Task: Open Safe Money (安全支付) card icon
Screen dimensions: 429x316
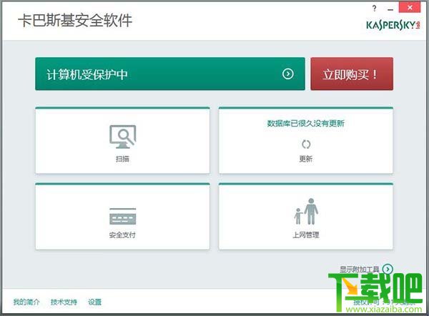Action: pyautogui.click(x=122, y=216)
